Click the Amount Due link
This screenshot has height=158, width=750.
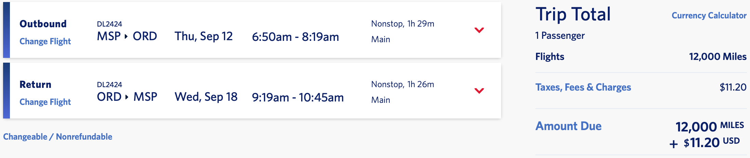(x=568, y=126)
